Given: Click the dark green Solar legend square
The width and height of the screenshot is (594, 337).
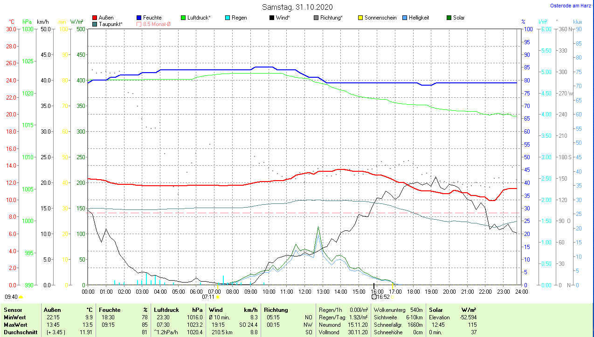Looking at the screenshot, I should point(449,18).
